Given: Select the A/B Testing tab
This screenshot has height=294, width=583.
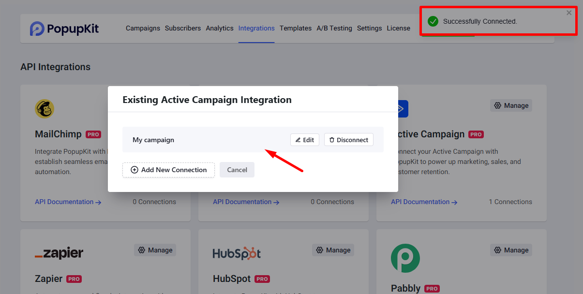Looking at the screenshot, I should (x=334, y=28).
